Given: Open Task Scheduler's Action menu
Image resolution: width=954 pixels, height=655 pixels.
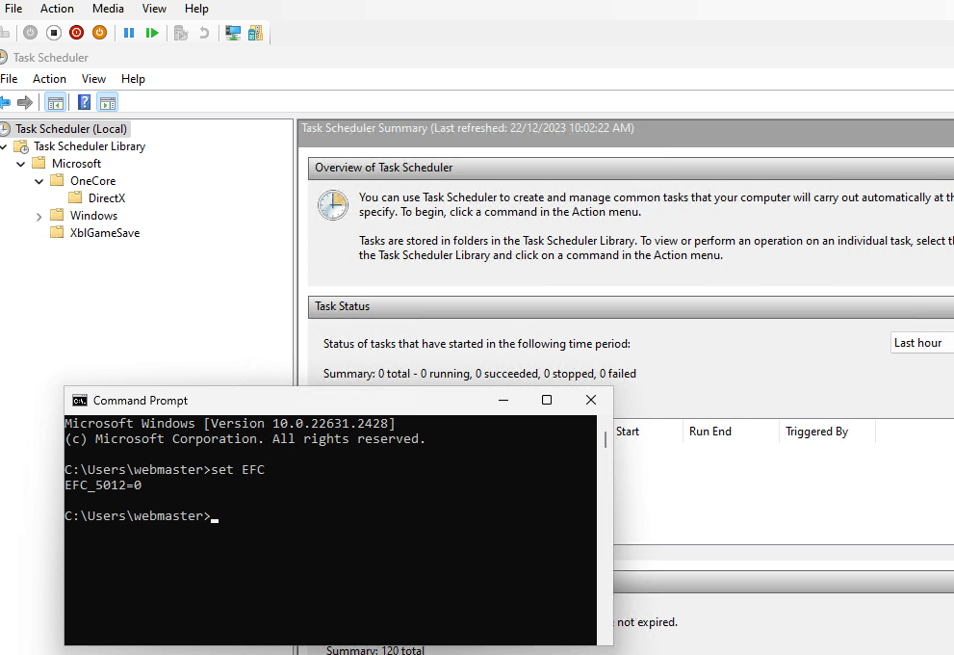Looking at the screenshot, I should (x=49, y=79).
